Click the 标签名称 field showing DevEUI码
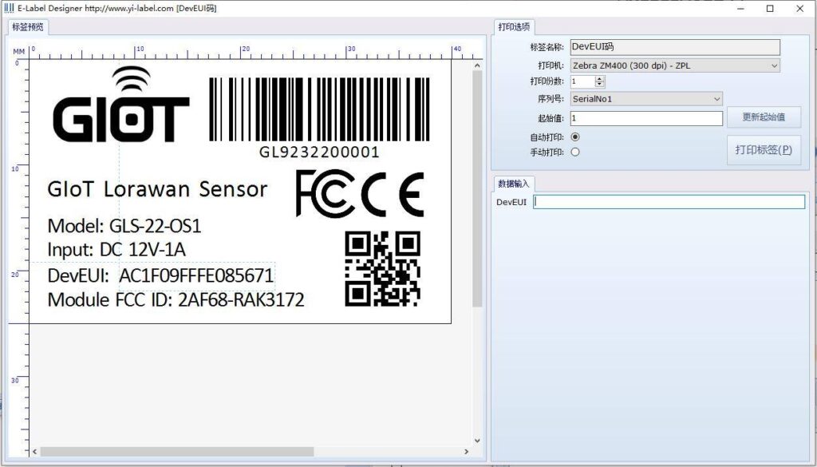 (x=675, y=47)
